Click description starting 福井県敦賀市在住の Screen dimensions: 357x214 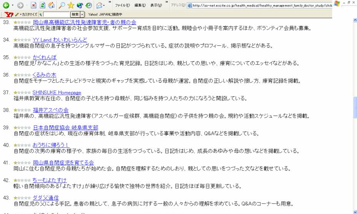click(x=130, y=98)
